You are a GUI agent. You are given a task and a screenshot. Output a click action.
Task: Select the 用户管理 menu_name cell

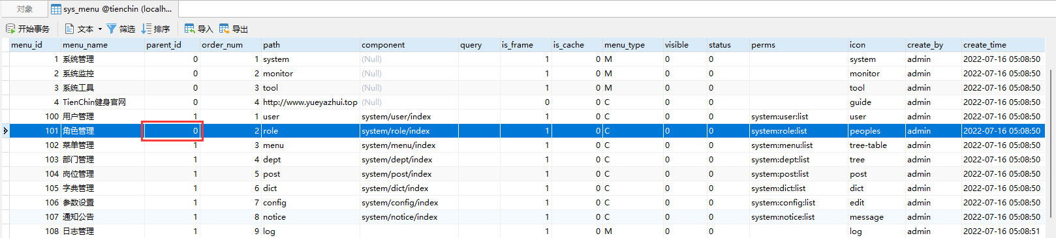102,117
